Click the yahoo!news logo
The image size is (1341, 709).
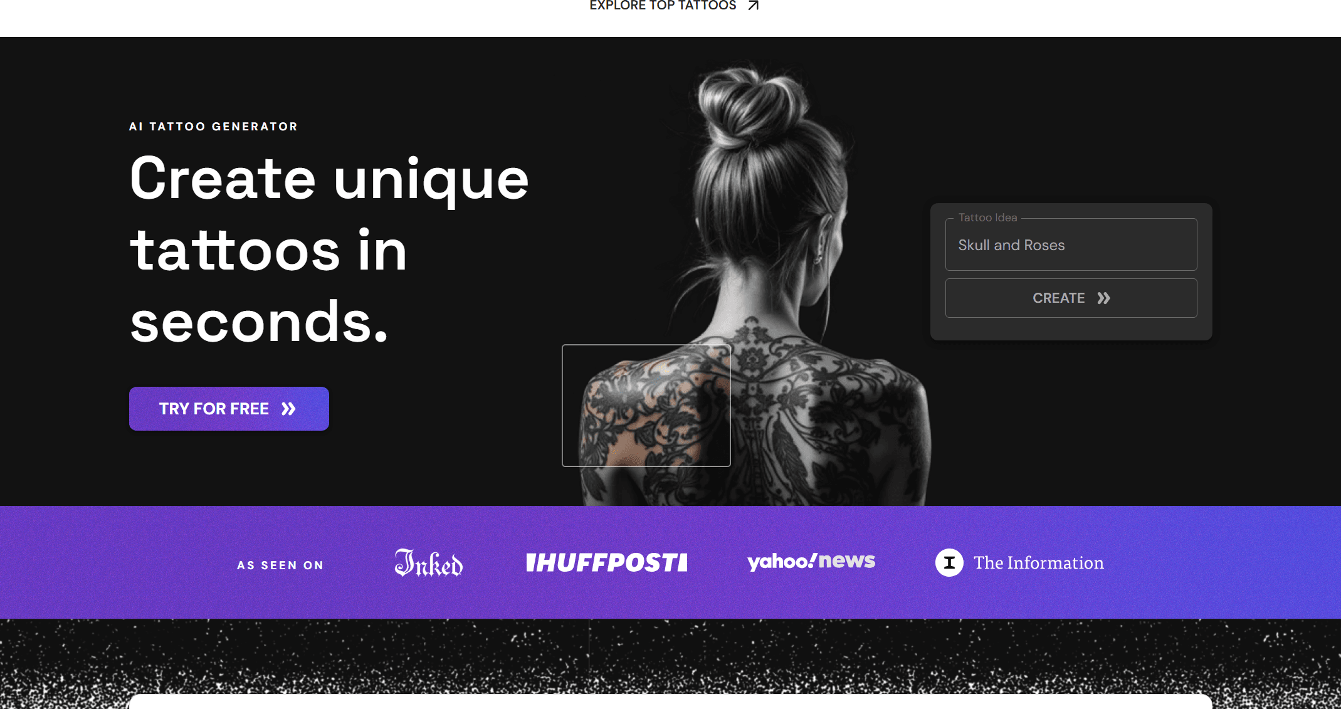pyautogui.click(x=811, y=561)
